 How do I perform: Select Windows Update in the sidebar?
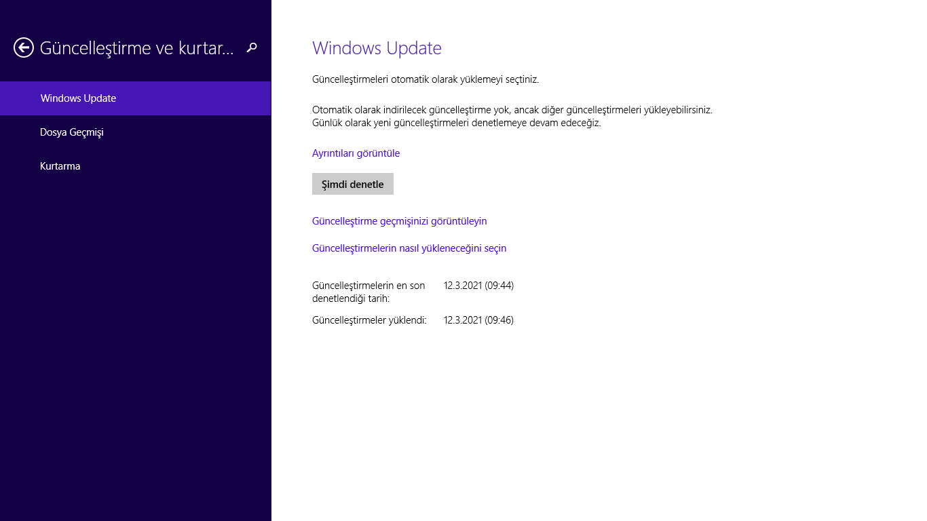(136, 98)
